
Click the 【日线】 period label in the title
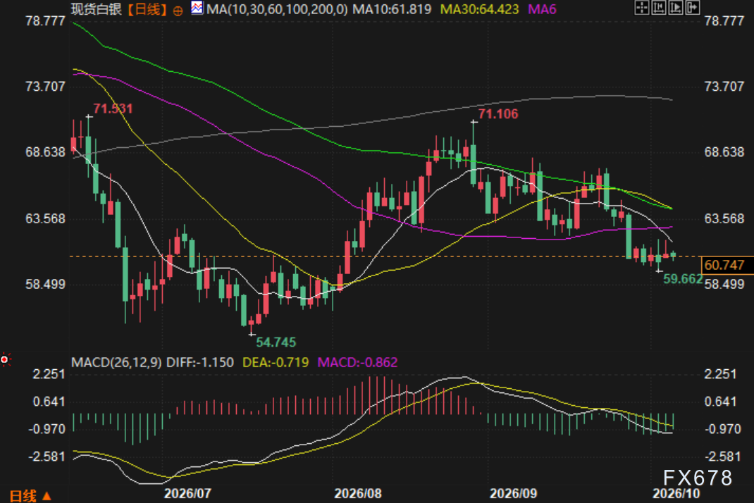(x=147, y=9)
